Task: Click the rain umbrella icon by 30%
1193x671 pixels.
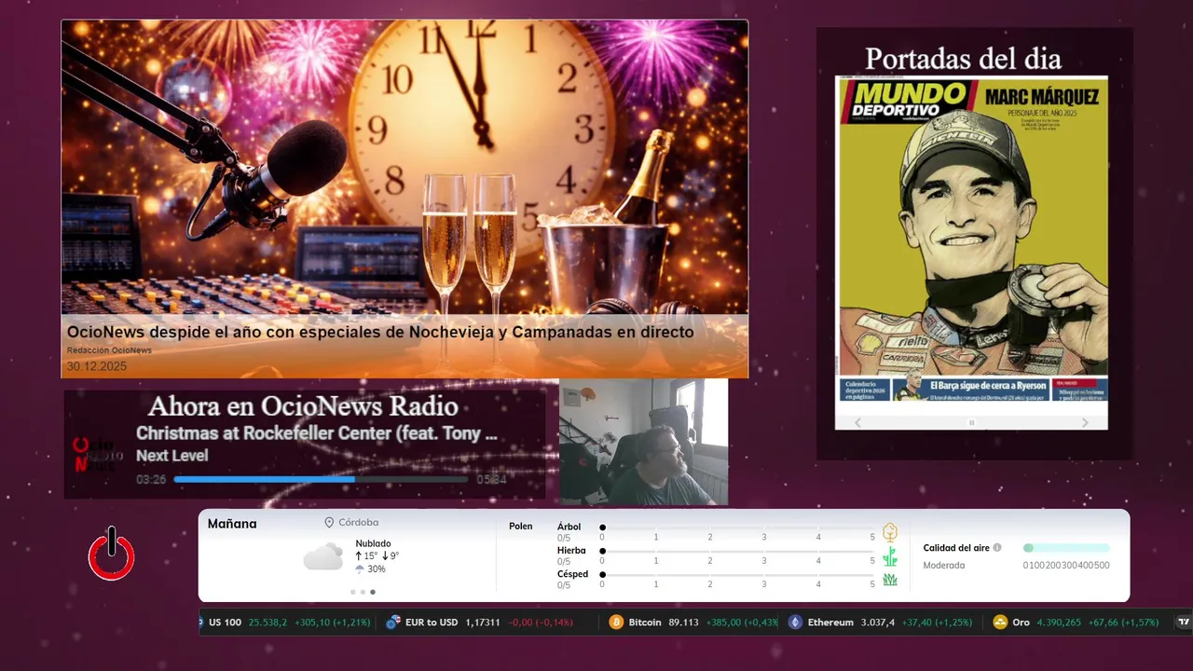Action: [360, 569]
